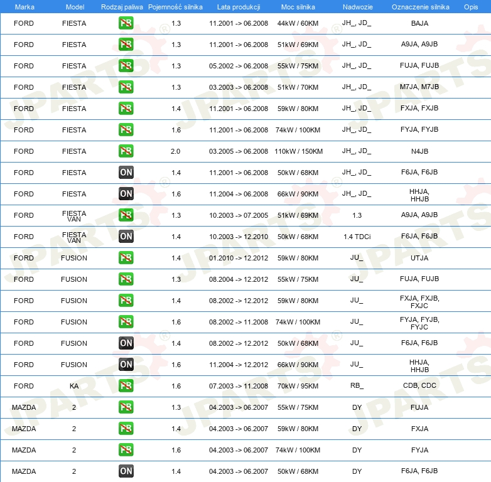Select engine code BAJA cell

419,23
